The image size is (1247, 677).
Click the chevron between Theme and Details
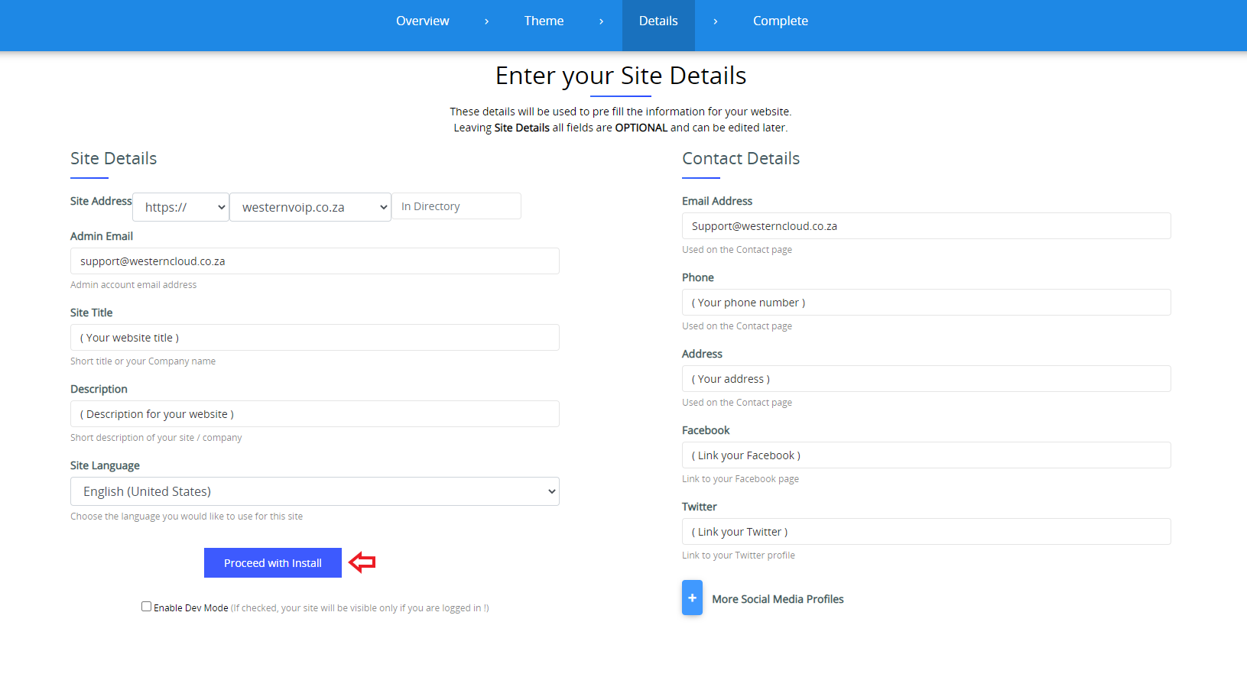601,21
